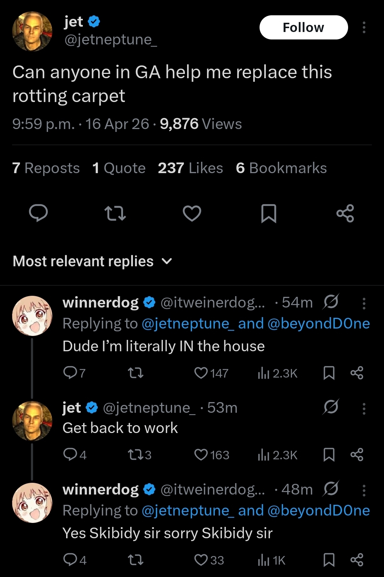Open more options on the main post
The width and height of the screenshot is (384, 577).
(x=364, y=27)
